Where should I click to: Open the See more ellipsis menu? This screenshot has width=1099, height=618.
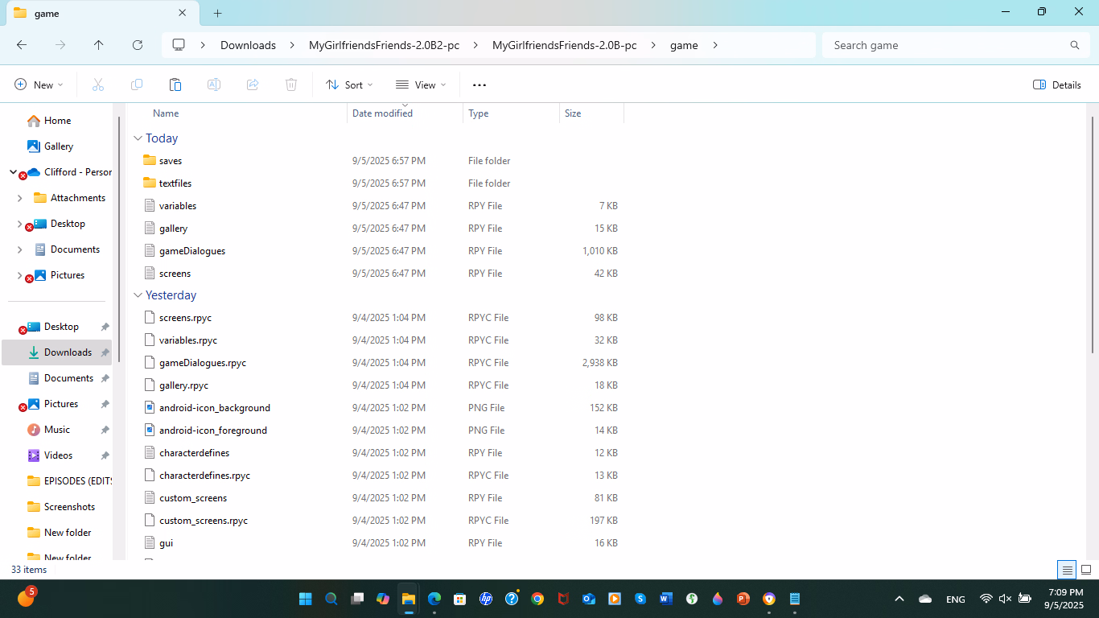480,84
